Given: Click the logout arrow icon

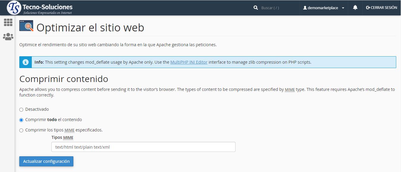Looking at the screenshot, I should pos(368,8).
